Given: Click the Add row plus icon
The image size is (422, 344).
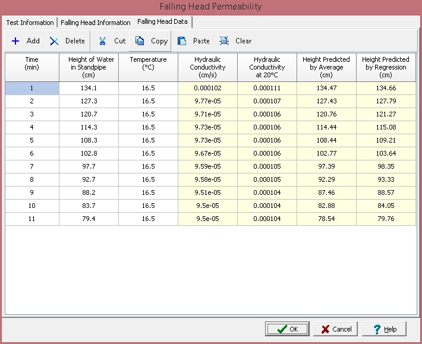Looking at the screenshot, I should click(x=15, y=41).
